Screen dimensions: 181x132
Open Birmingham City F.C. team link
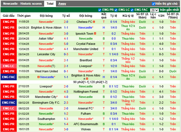tap(46, 103)
